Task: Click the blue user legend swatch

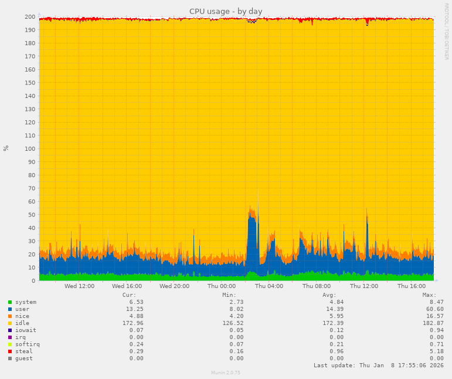Action: (10, 309)
